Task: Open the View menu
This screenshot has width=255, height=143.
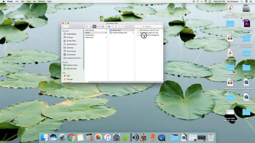Action: click(x=29, y=1)
